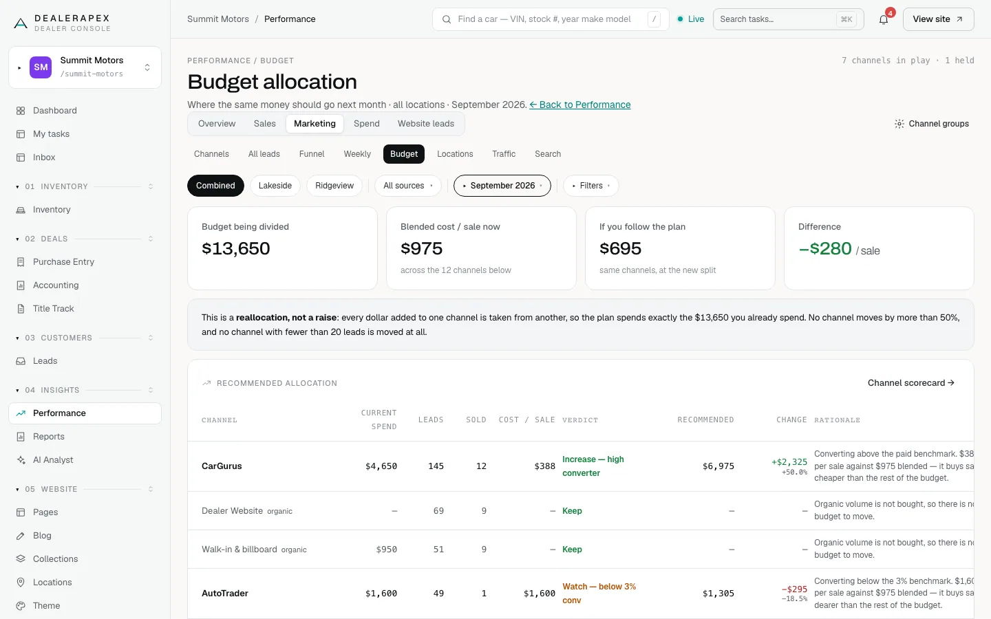991x619 pixels.
Task: Switch to the Overview tab
Action: point(217,124)
